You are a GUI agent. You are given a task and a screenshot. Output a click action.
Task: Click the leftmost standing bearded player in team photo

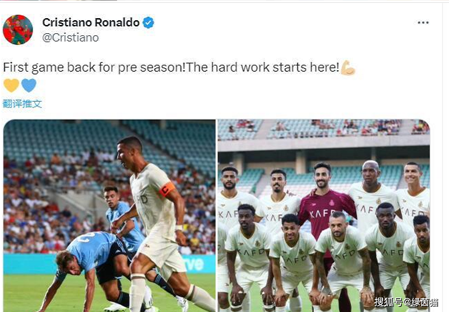[233, 195]
